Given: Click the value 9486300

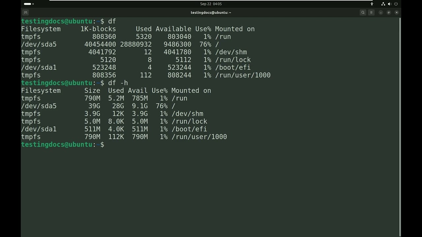Looking at the screenshot, I should point(177,44).
